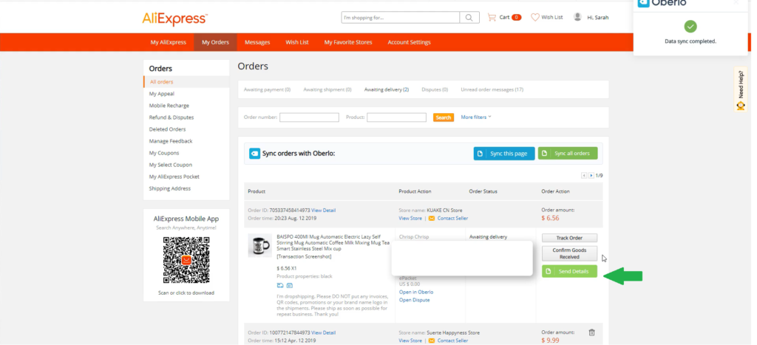
Task: Open View Detail for order 100772147844973
Action: click(324, 332)
